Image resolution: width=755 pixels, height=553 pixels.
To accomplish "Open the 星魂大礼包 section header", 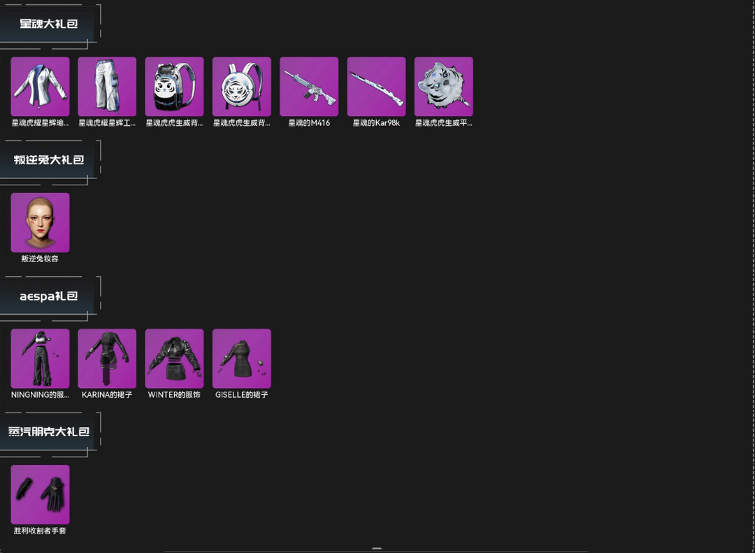I will click(x=49, y=24).
